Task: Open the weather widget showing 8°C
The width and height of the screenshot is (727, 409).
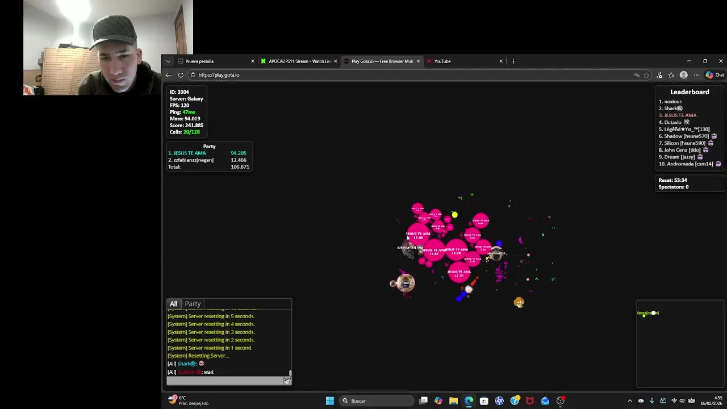Action: pyautogui.click(x=189, y=400)
